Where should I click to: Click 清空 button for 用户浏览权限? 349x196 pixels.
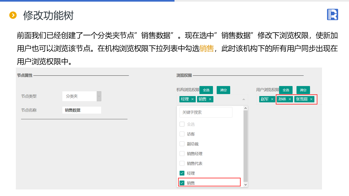(303, 90)
